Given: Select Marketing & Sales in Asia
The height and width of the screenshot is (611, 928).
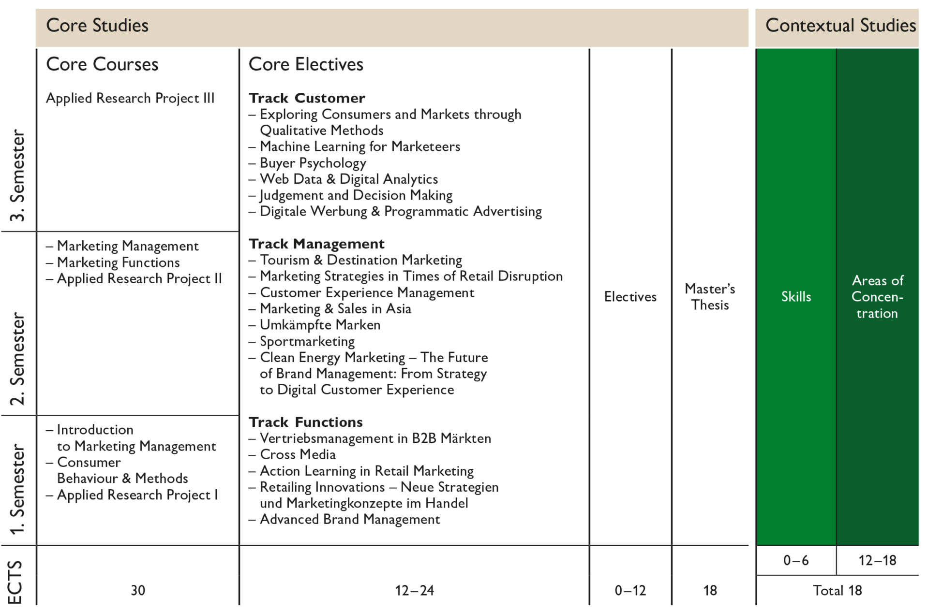Looking at the screenshot, I should (x=335, y=309).
